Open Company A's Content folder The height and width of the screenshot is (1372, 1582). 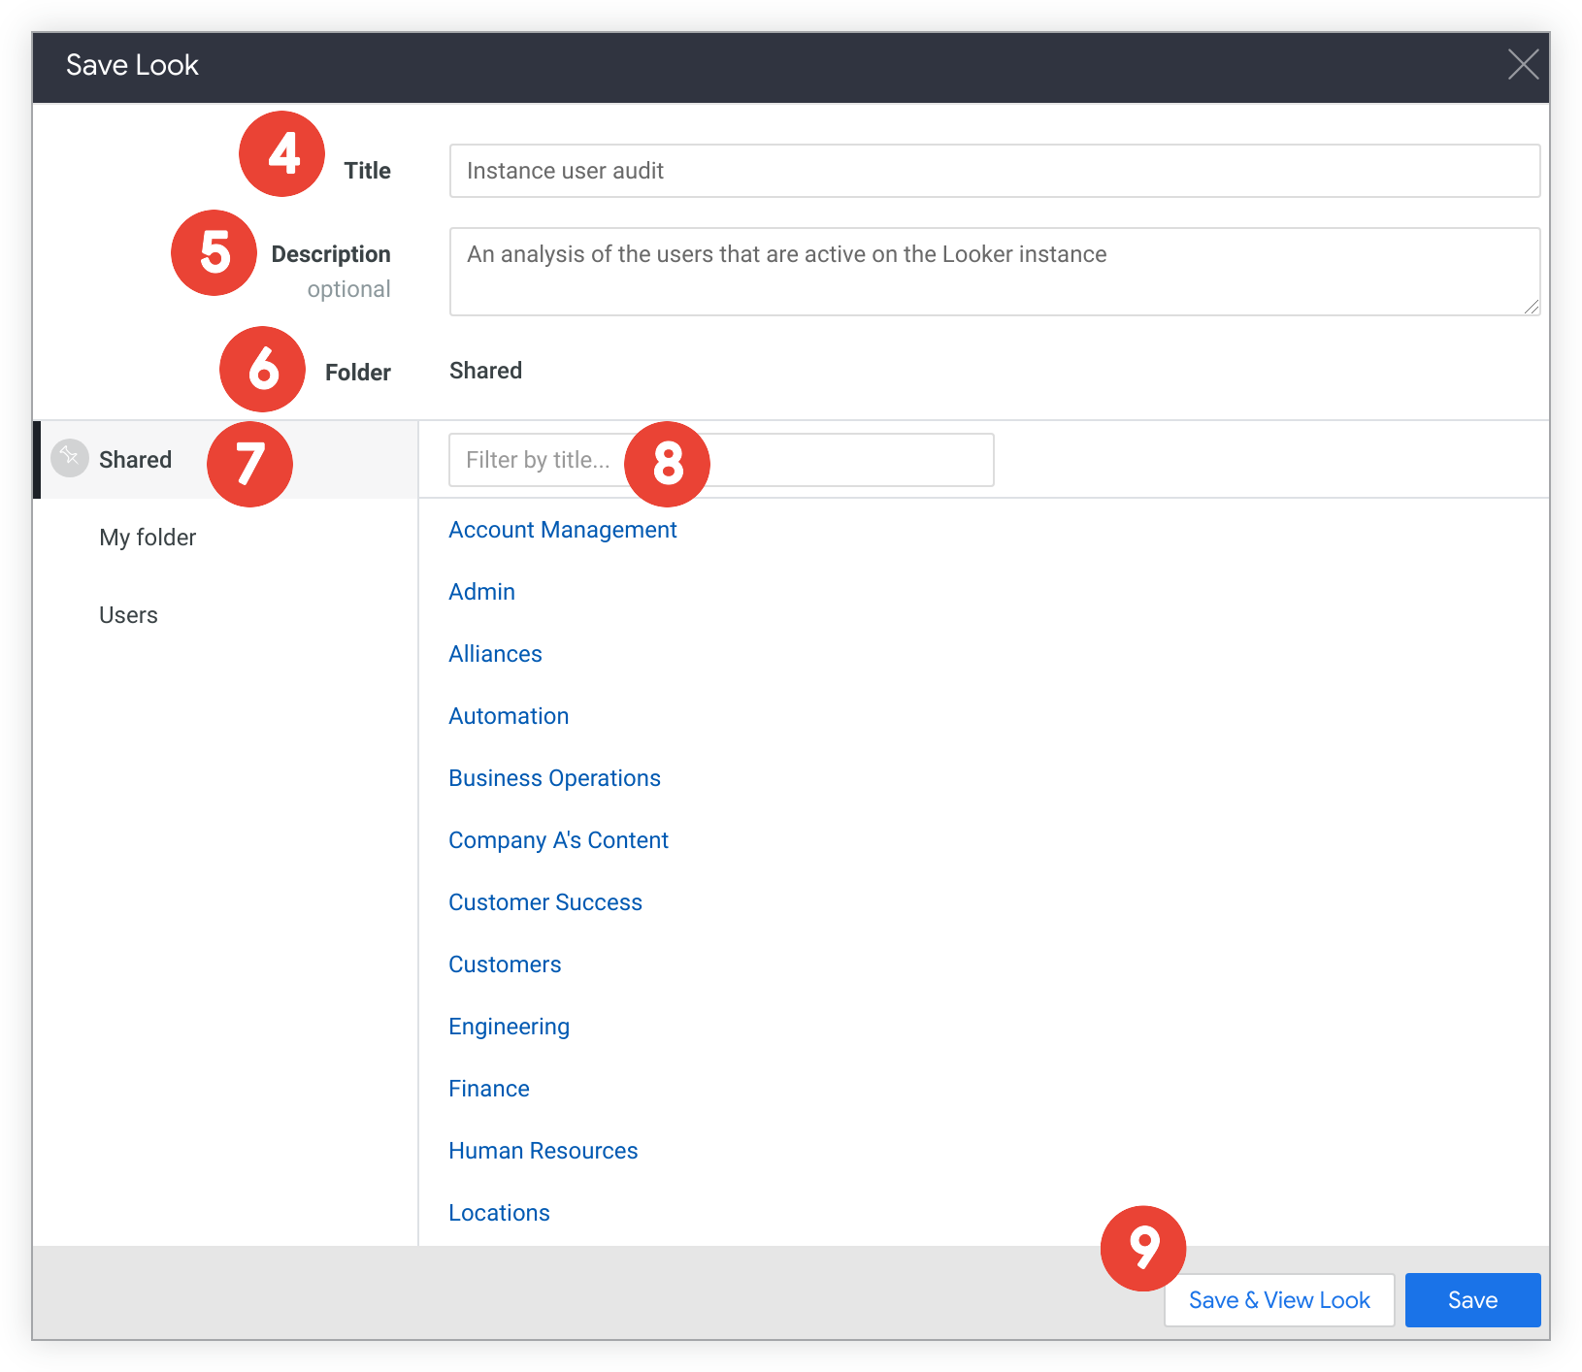click(x=558, y=840)
